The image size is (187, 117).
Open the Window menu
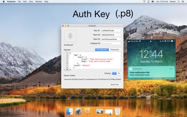pyautogui.click(x=39, y=1)
